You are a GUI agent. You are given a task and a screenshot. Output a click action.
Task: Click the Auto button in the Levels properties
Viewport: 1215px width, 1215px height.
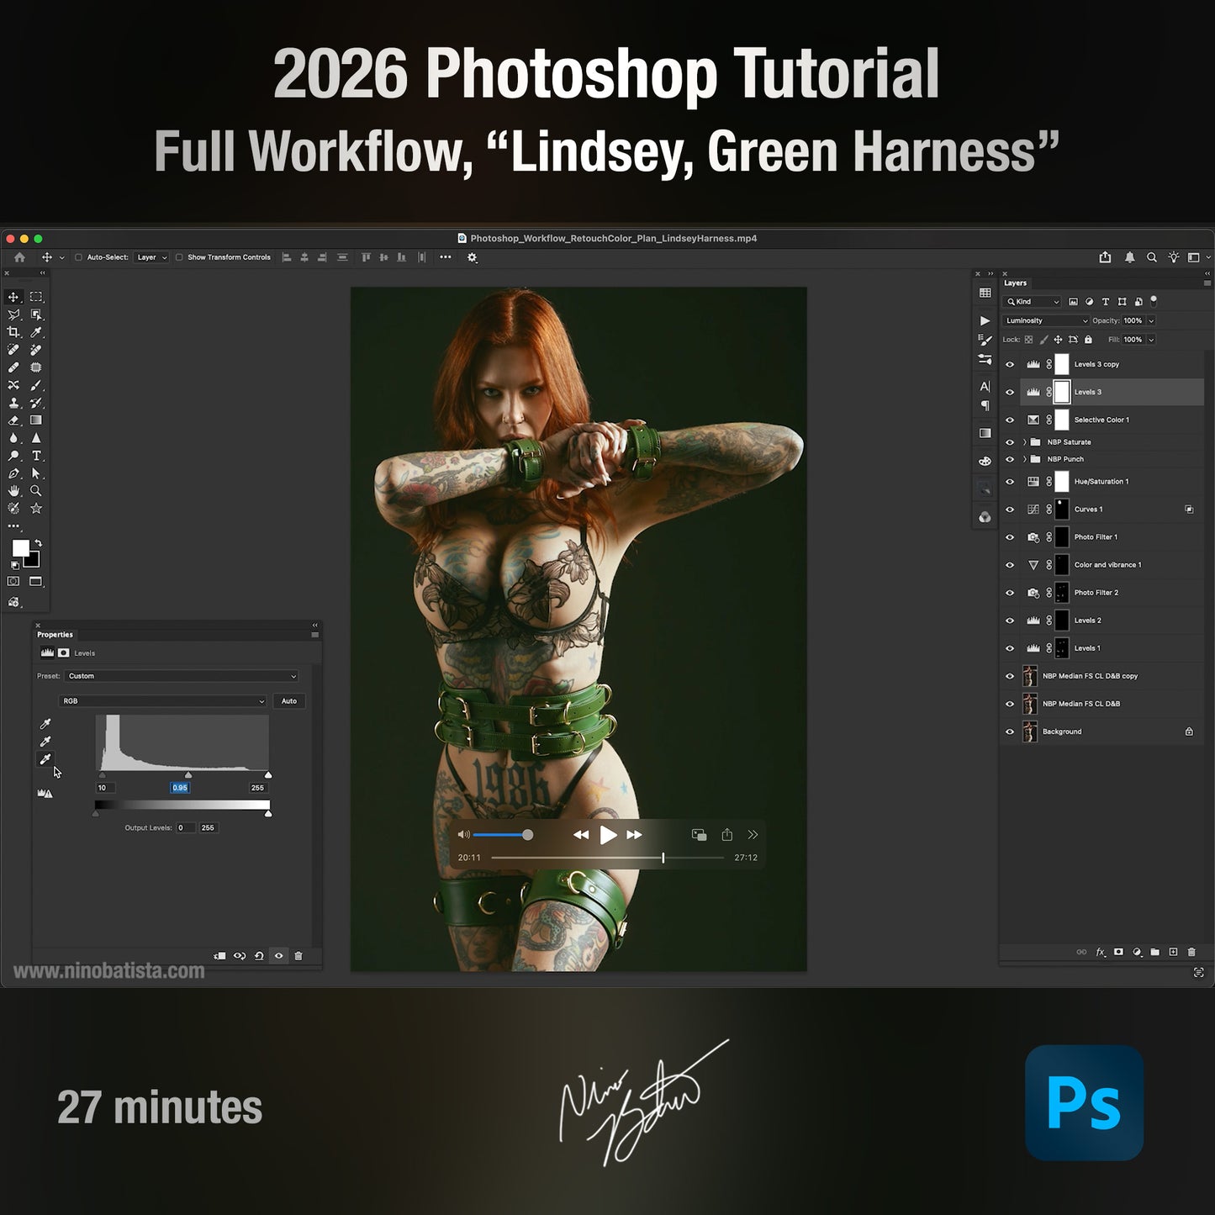coord(289,701)
